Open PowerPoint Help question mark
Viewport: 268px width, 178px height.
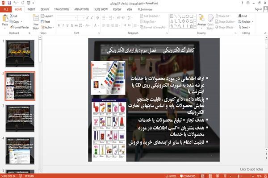[x=242, y=3]
